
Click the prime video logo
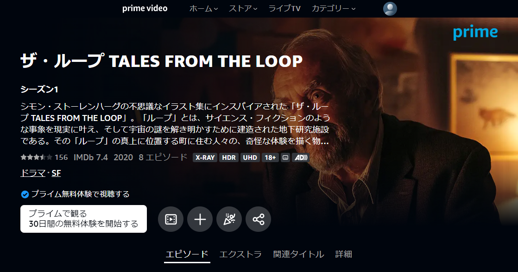click(x=145, y=9)
